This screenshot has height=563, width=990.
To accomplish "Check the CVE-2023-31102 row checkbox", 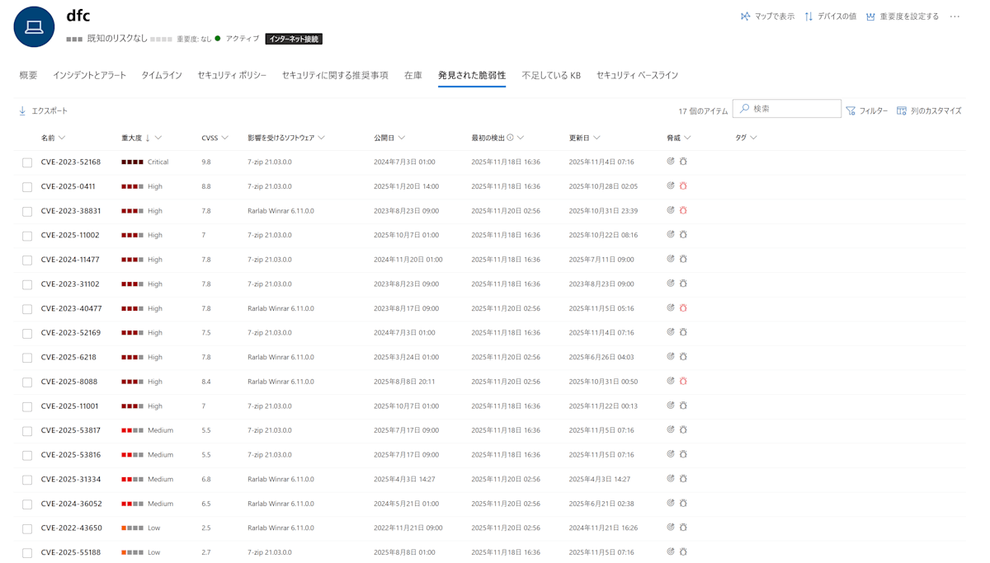I will pyautogui.click(x=27, y=284).
